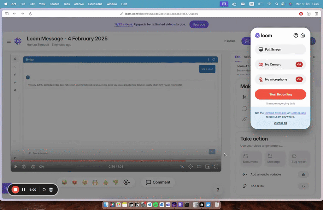The height and width of the screenshot is (210, 323).
Task: Open the Edit tab
Action: pyautogui.click(x=238, y=57)
